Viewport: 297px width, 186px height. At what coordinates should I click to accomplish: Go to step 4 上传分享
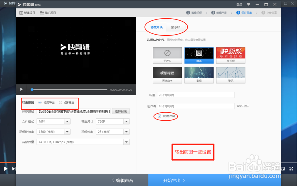point(269,13)
